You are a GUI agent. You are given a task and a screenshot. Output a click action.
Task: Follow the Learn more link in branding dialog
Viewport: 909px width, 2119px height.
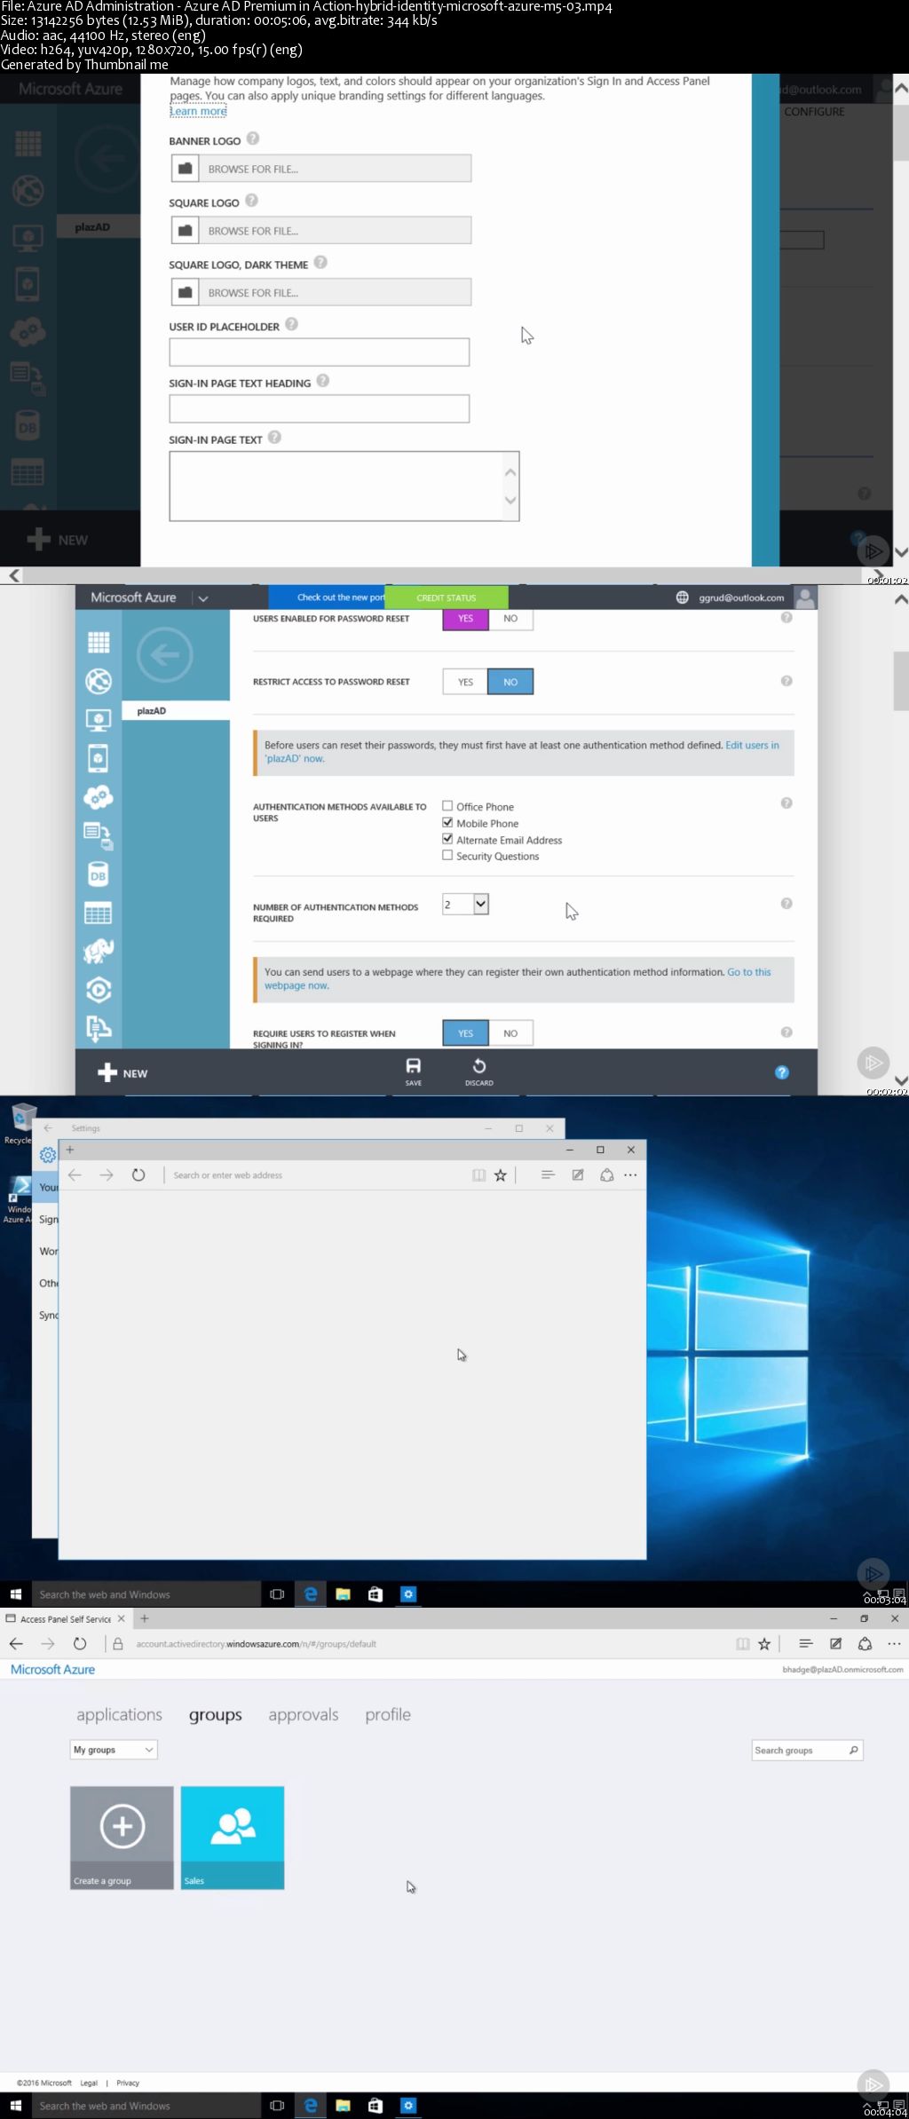tap(199, 111)
